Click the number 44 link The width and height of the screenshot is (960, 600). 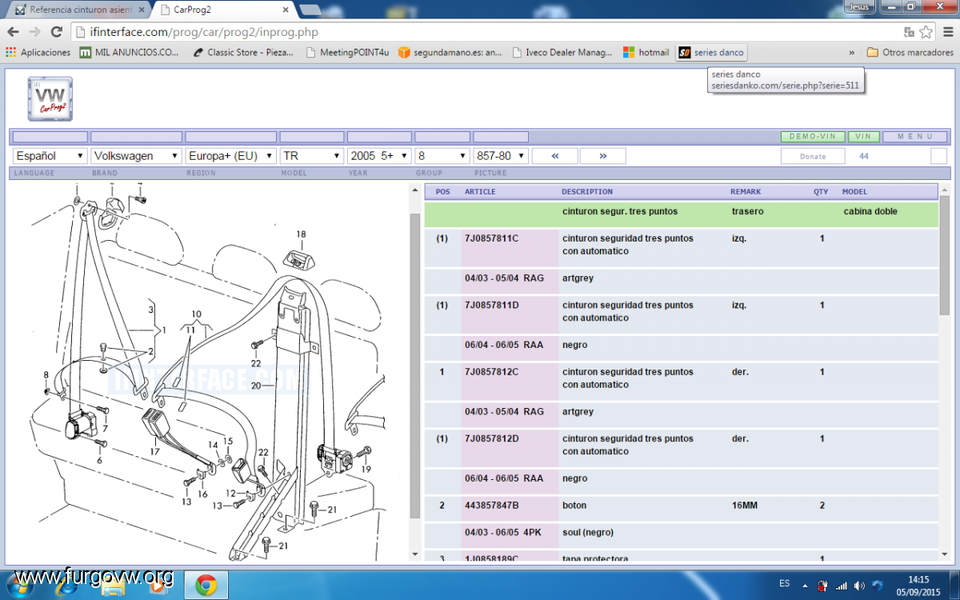[864, 156]
